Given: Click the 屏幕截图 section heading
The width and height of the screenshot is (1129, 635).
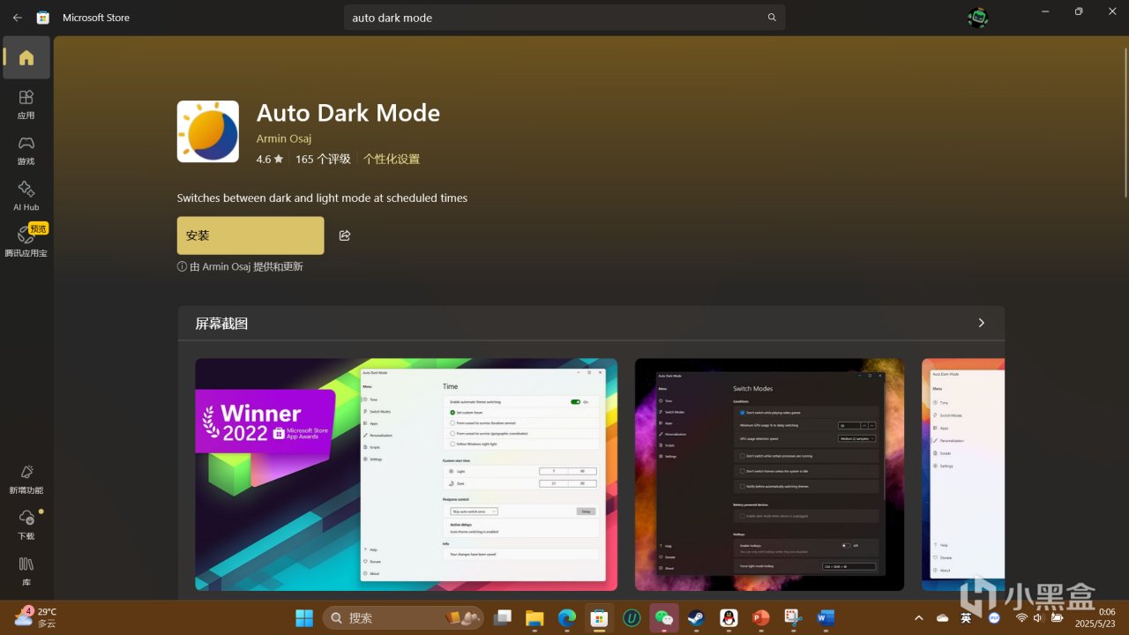Looking at the screenshot, I should click(221, 324).
